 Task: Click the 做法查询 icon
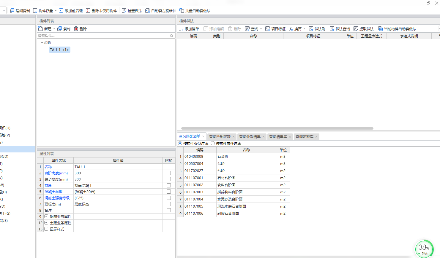pos(332,29)
